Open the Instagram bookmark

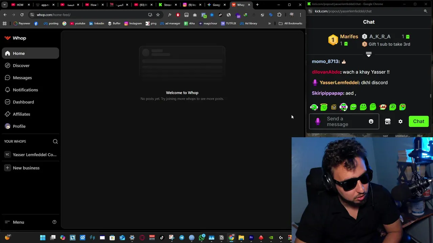point(133,23)
